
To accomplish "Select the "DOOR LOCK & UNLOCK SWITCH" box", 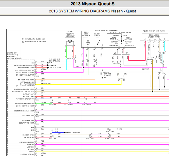I will pyautogui.click(x=155, y=36).
